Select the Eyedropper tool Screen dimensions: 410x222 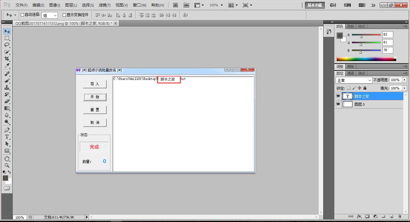[x=7, y=66]
